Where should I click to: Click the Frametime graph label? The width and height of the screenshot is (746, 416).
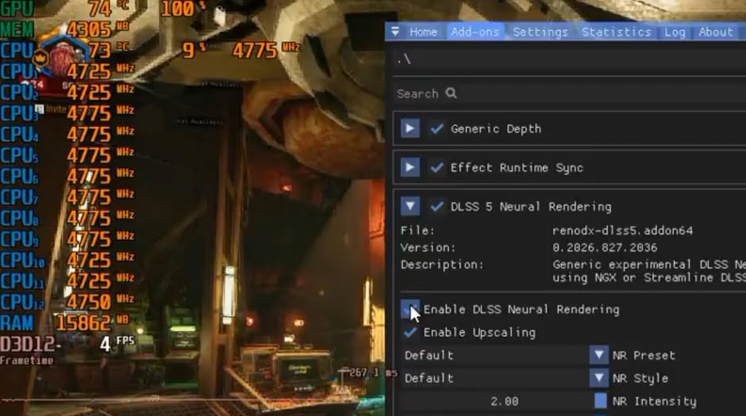click(x=27, y=361)
